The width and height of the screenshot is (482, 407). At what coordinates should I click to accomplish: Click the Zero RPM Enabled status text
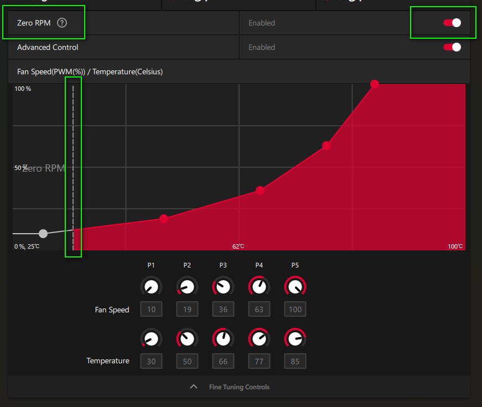pos(262,23)
